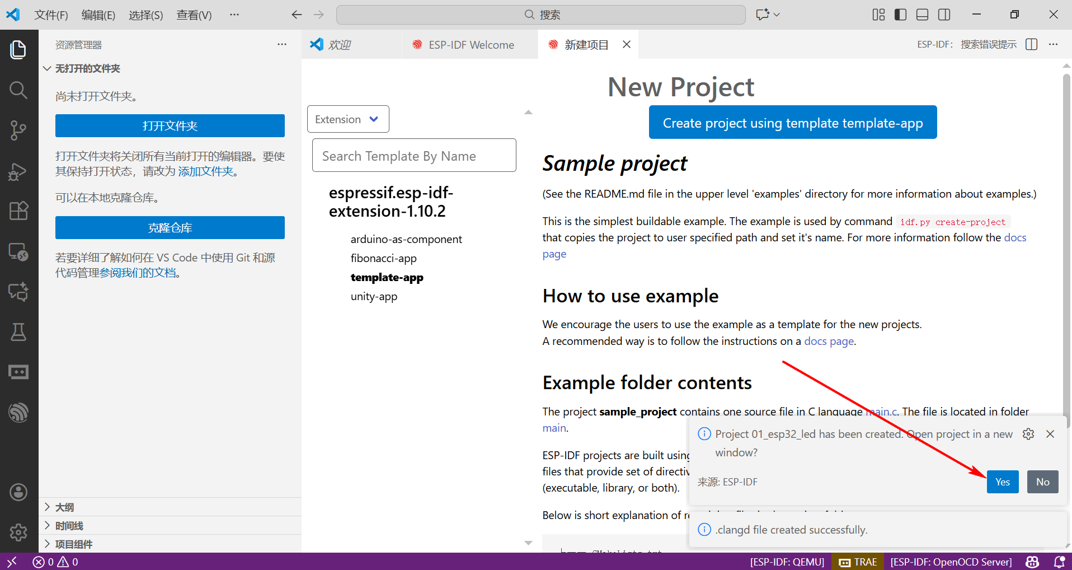Open the AI chat view in activity bar

[x=18, y=292]
